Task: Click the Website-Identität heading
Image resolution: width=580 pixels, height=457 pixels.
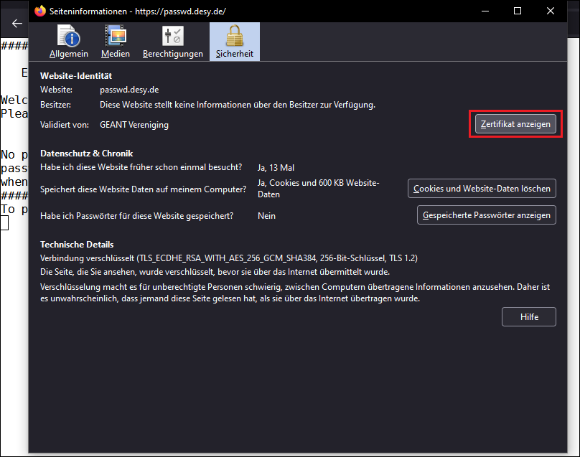Action: point(76,76)
